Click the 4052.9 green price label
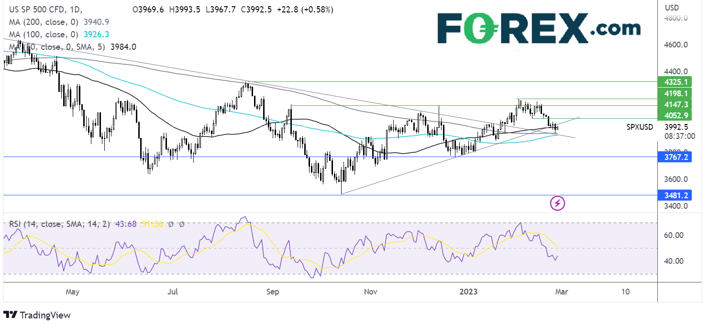Image resolution: width=709 pixels, height=327 pixels. [x=675, y=115]
